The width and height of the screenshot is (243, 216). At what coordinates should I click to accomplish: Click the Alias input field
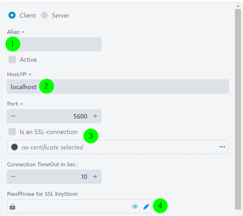click(x=54, y=44)
